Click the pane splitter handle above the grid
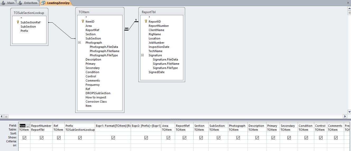 click(175, 119)
